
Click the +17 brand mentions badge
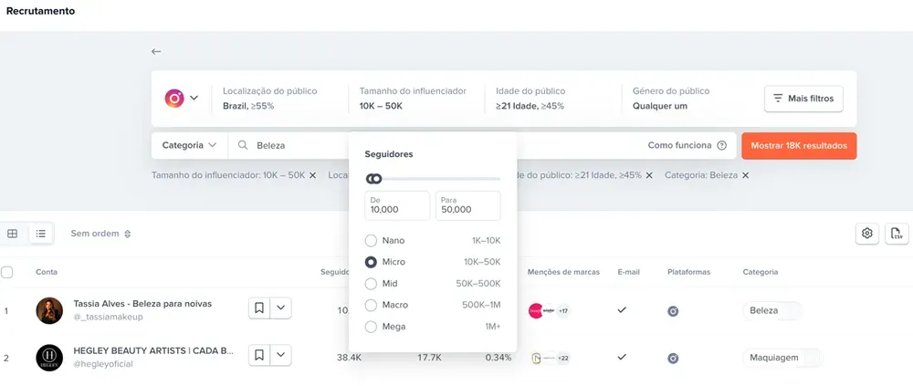tap(563, 311)
